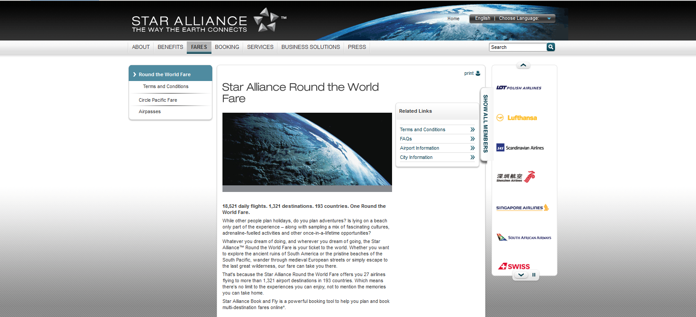Screen dimensions: 696x317
Task: Click arrow beside City Information link
Action: [x=473, y=157]
